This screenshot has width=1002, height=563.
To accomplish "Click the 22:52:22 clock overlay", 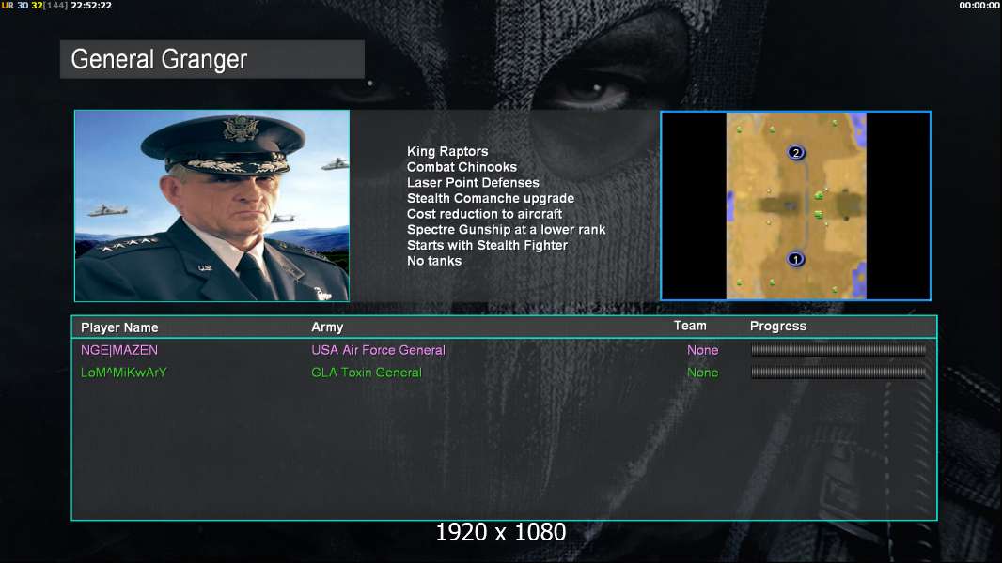I will pyautogui.click(x=91, y=5).
